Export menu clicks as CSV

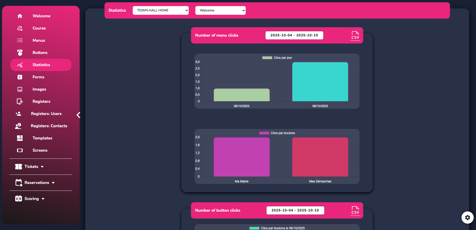point(355,35)
